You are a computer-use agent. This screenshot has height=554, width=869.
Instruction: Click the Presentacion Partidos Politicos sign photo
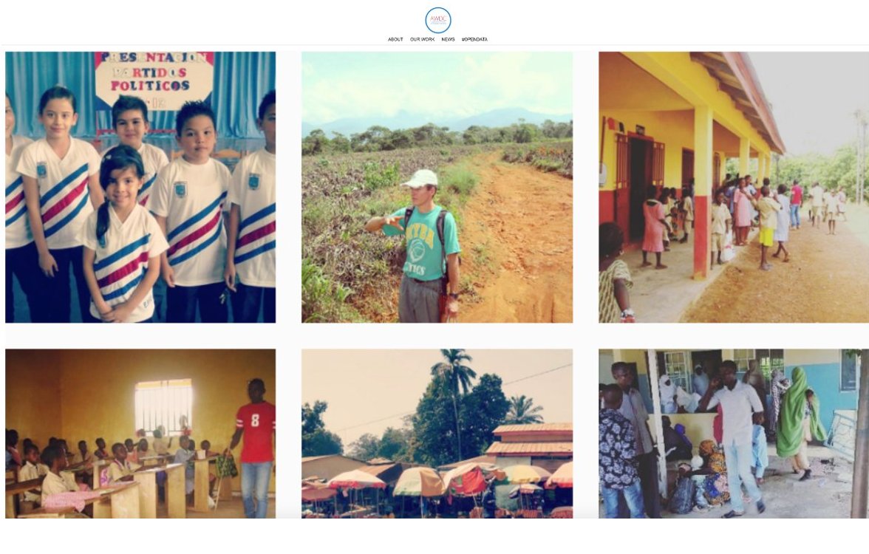pyautogui.click(x=140, y=188)
